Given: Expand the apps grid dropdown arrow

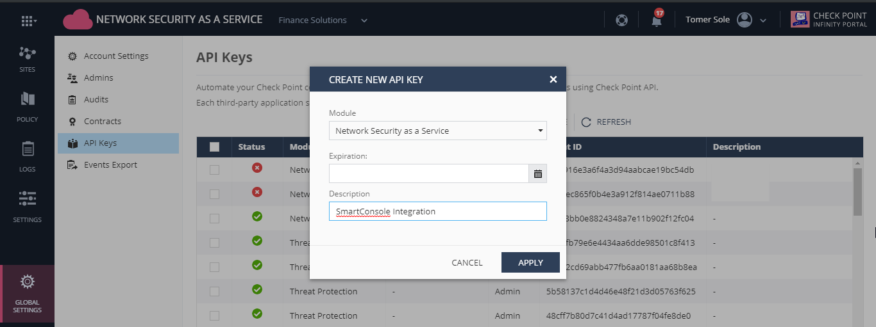Looking at the screenshot, I should [35, 21].
